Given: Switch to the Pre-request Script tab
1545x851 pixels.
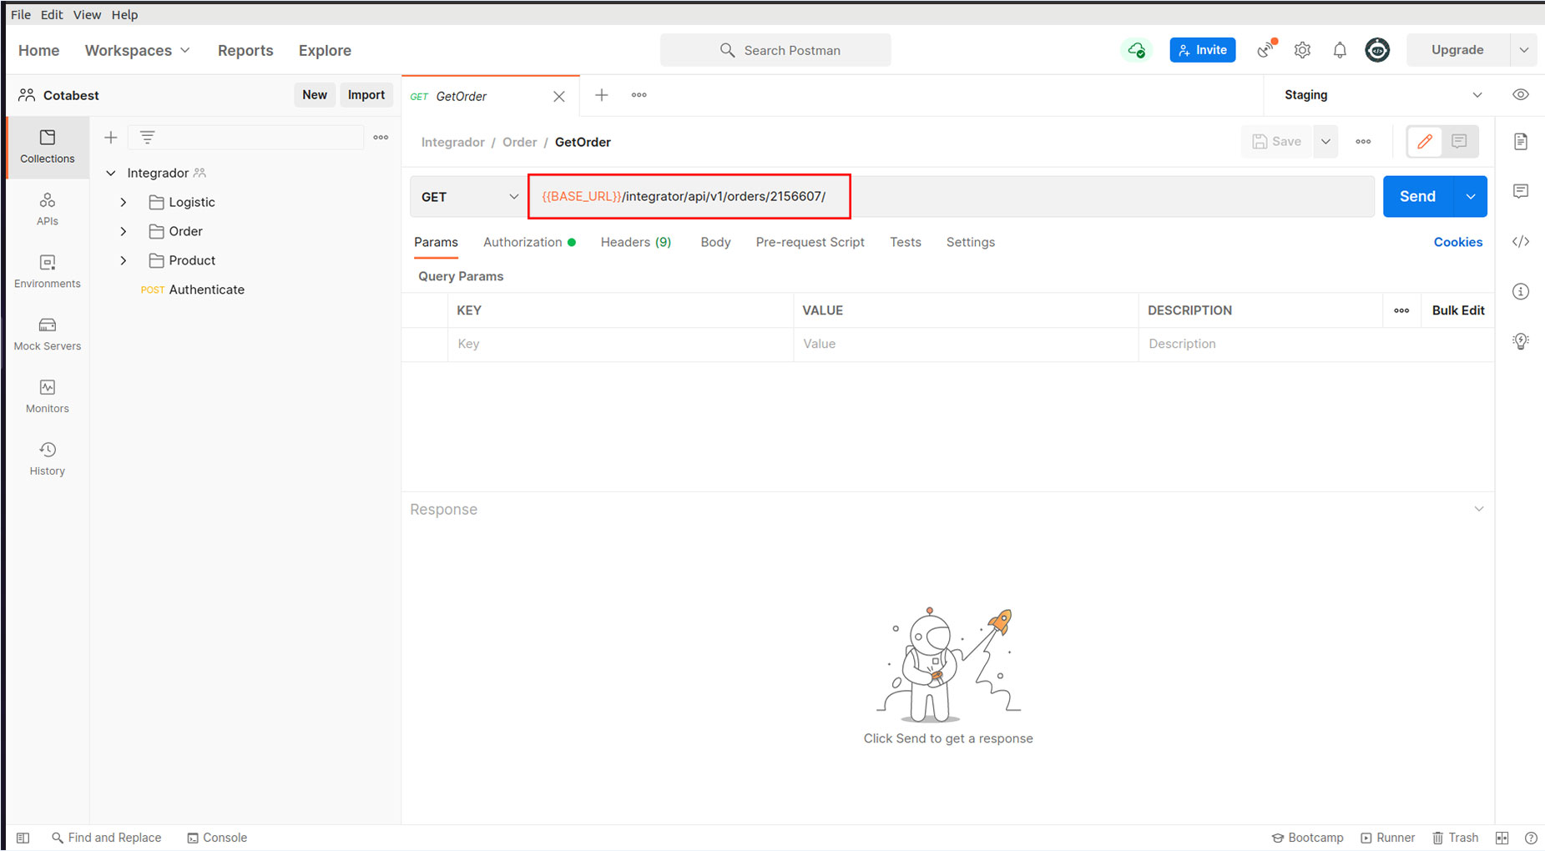Looking at the screenshot, I should [810, 242].
